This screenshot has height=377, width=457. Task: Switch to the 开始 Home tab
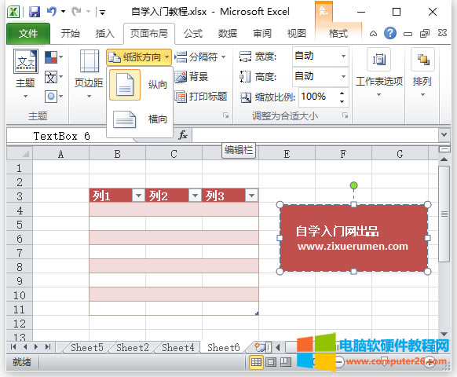pyautogui.click(x=70, y=34)
